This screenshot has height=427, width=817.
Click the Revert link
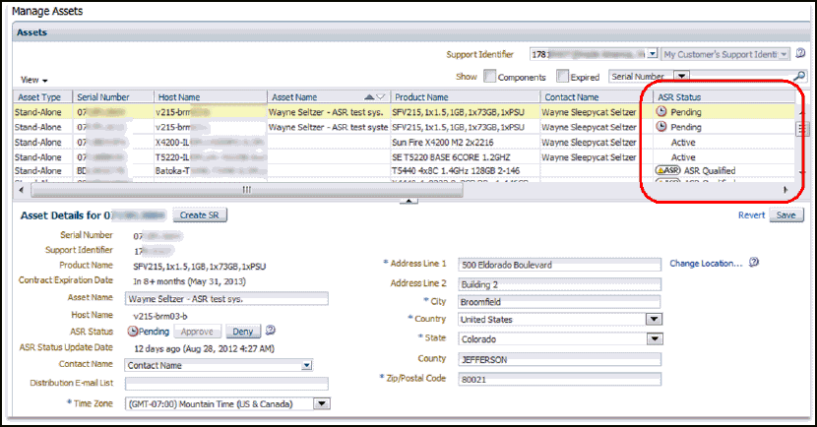tap(751, 215)
